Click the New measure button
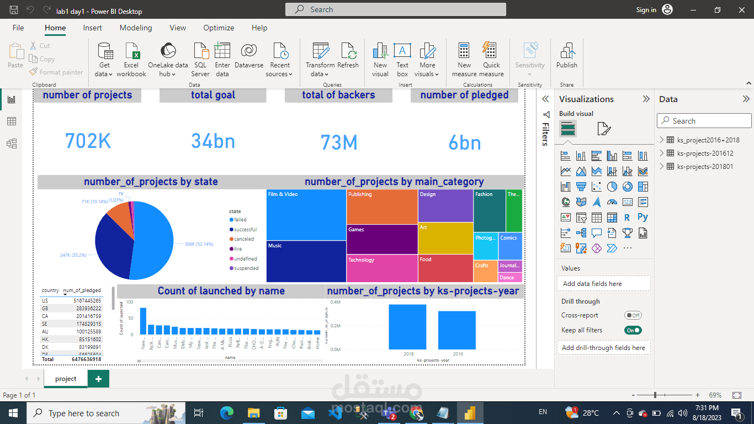The height and width of the screenshot is (424, 754). click(x=464, y=60)
